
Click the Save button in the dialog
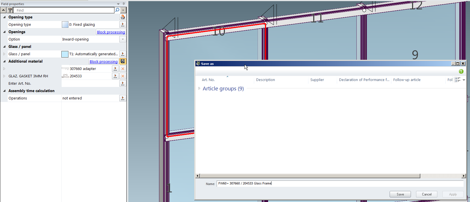coord(400,194)
